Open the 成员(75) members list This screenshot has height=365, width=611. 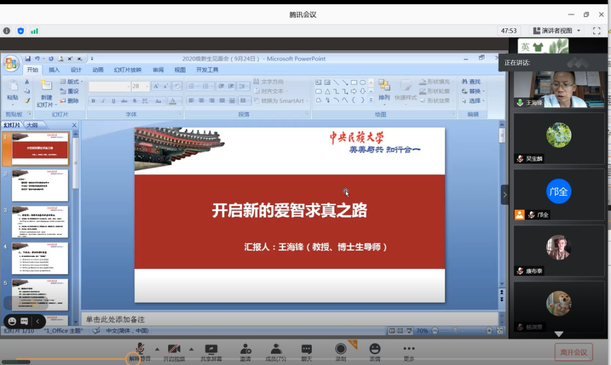[x=276, y=349]
